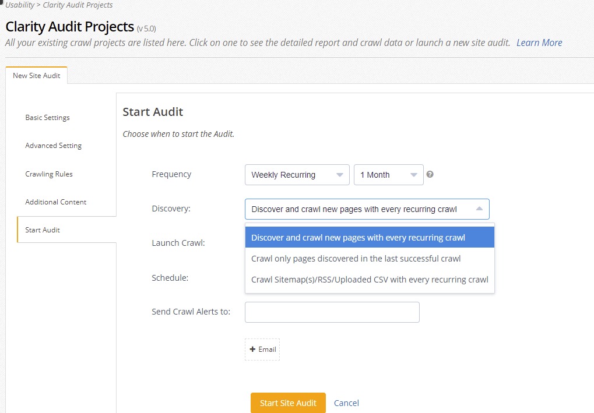Click the Usability breadcrumb link
Viewport: 594px width, 413px height.
click(x=20, y=5)
